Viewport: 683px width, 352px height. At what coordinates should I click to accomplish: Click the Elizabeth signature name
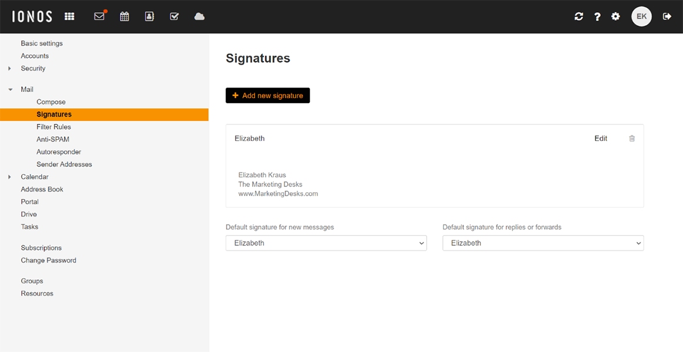click(250, 138)
